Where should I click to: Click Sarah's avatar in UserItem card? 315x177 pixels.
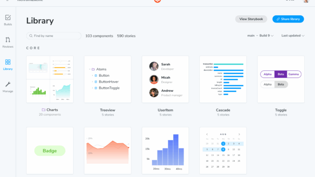coord(154,66)
